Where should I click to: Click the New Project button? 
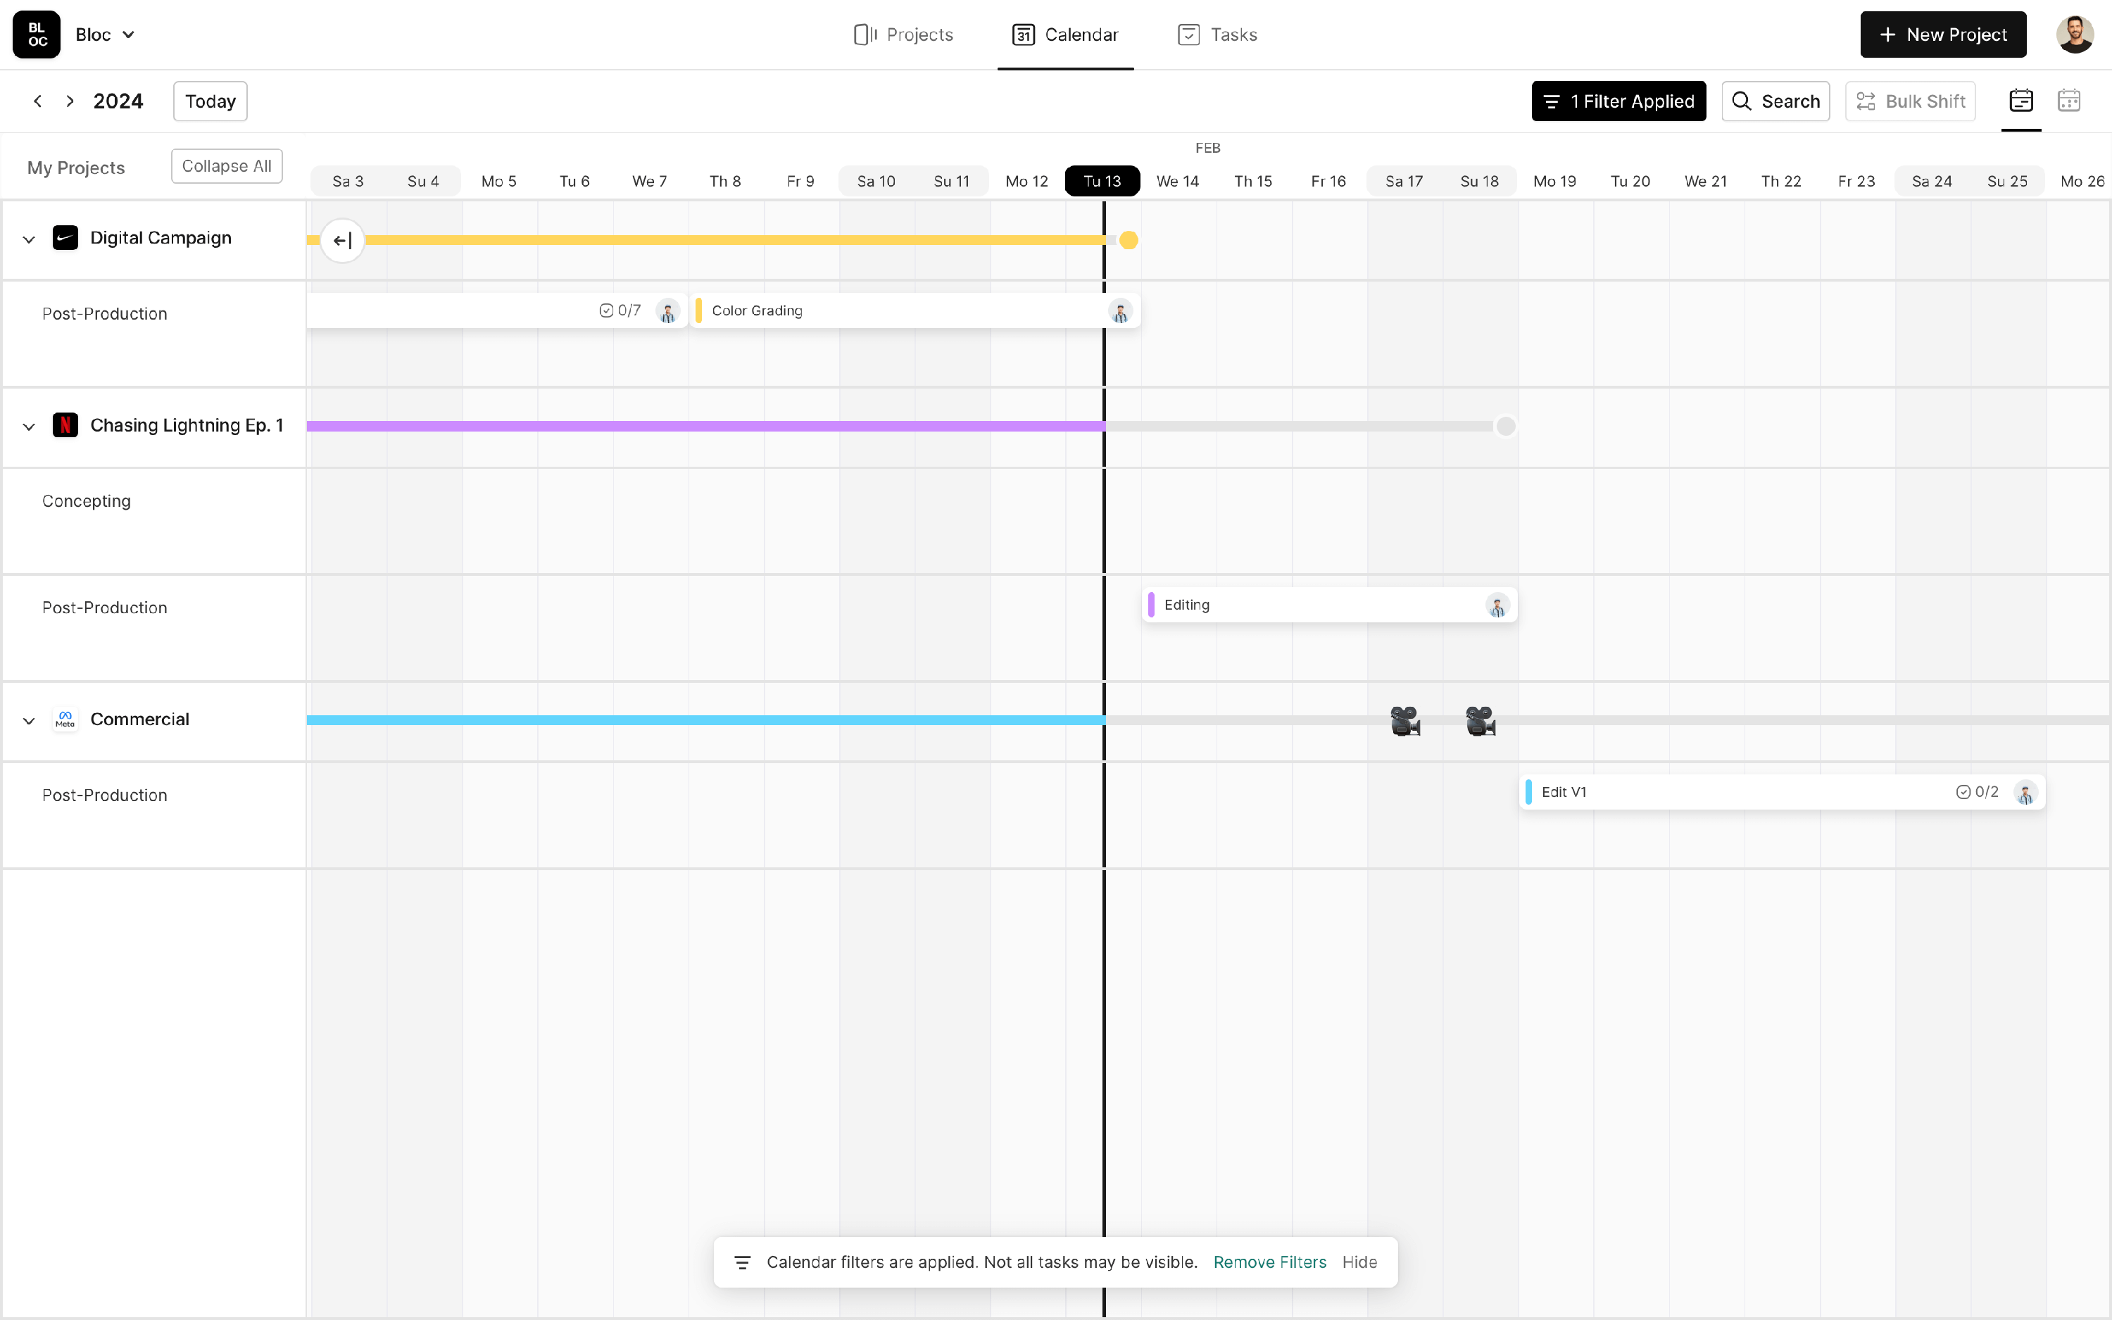click(x=1943, y=35)
